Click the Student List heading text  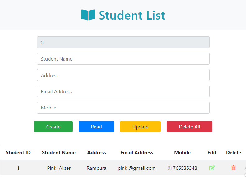[132, 15]
